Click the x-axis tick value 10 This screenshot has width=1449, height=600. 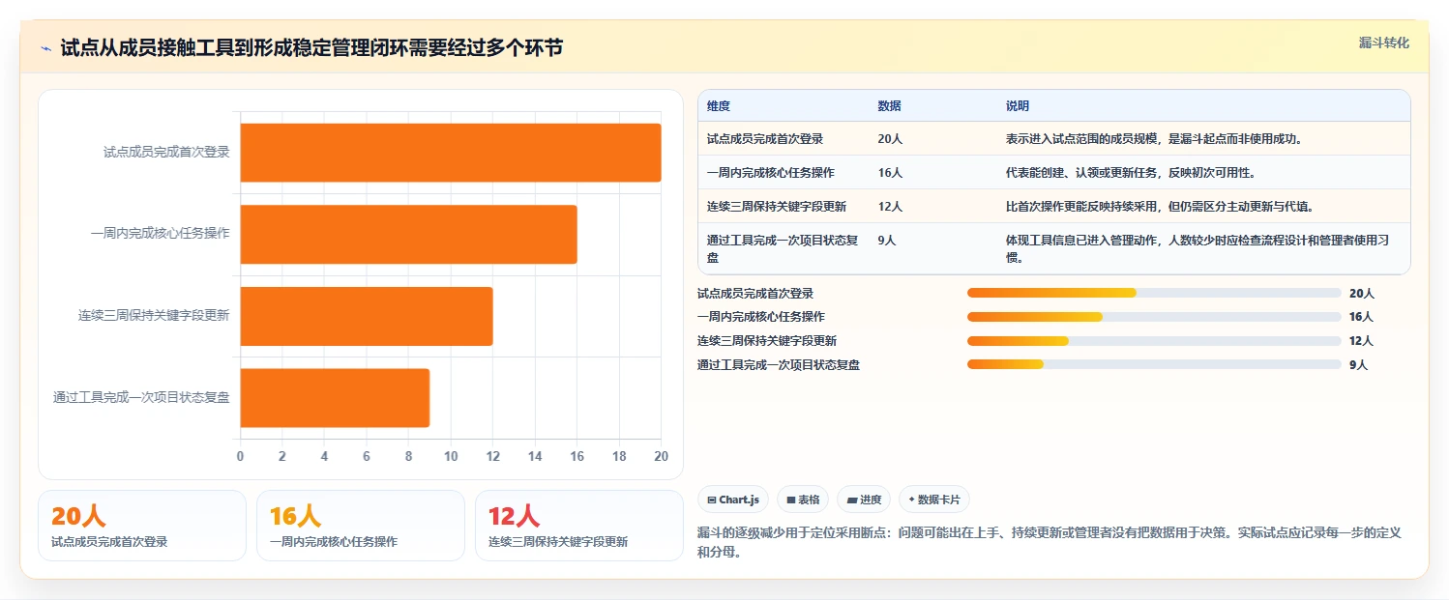451,456
